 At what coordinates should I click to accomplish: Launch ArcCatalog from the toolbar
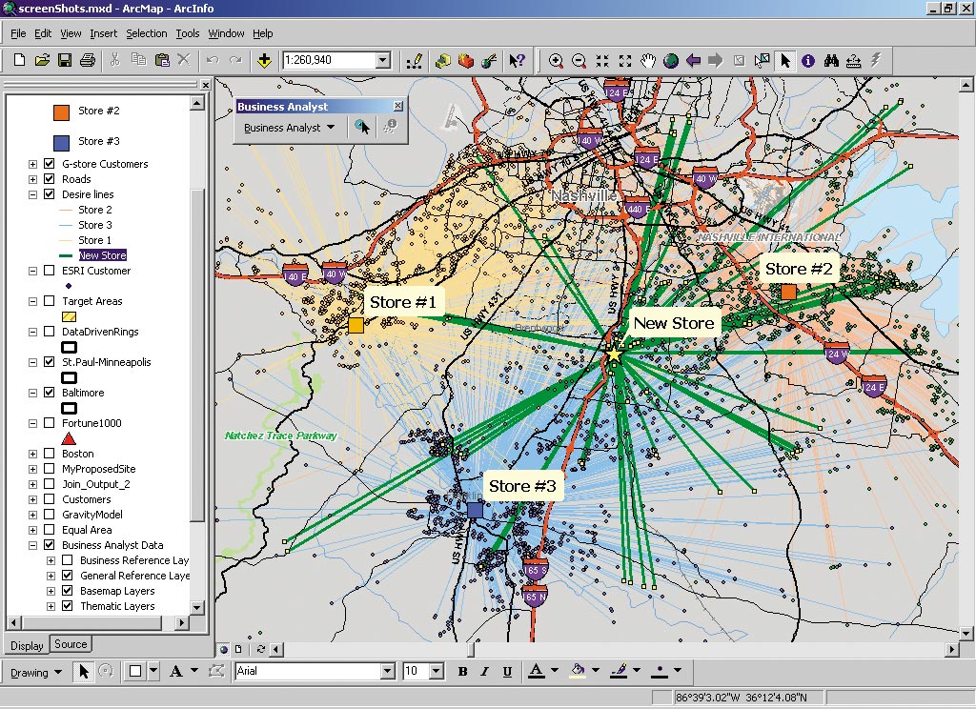[442, 60]
